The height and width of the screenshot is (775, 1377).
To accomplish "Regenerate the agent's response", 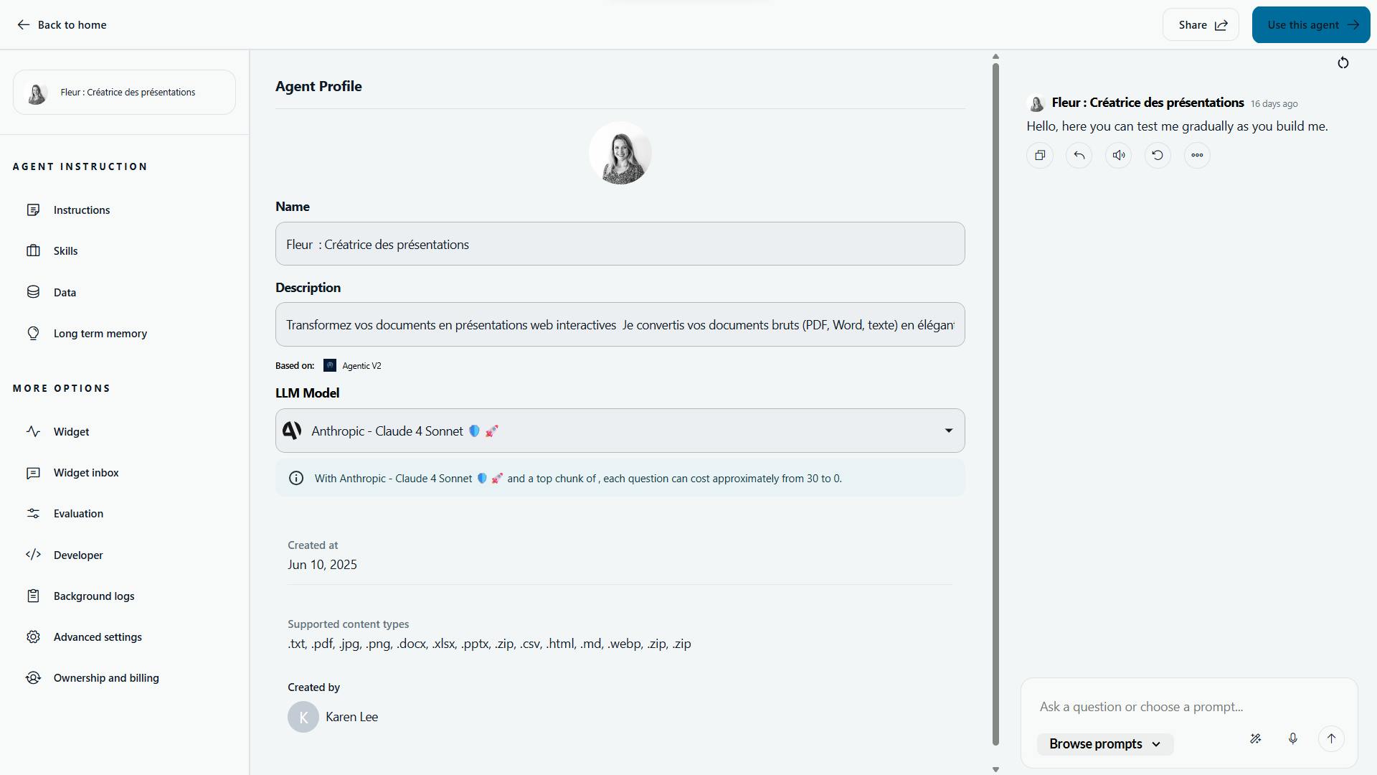I will click(1157, 155).
